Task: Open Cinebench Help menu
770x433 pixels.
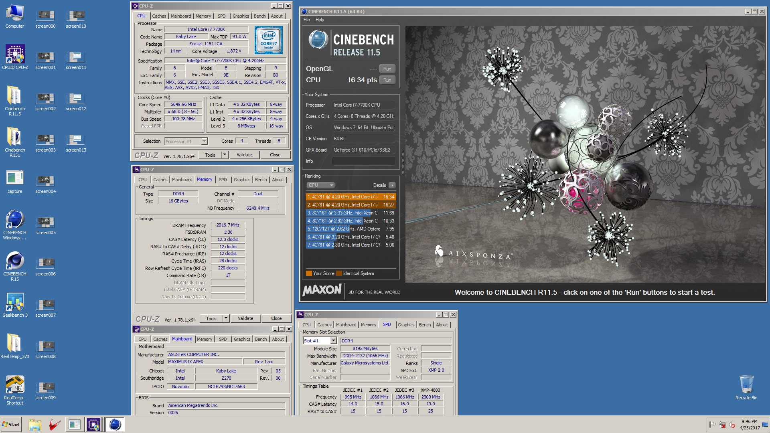Action: [320, 20]
